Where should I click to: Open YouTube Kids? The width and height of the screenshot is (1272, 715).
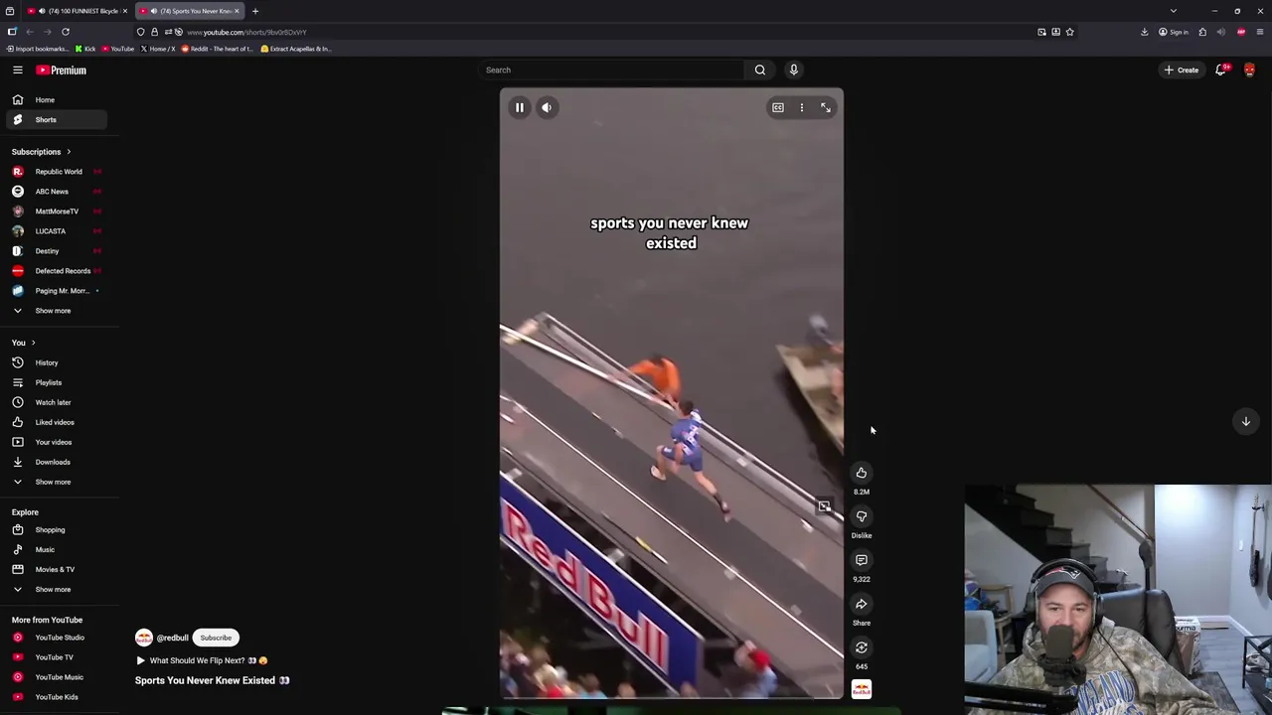55,697
